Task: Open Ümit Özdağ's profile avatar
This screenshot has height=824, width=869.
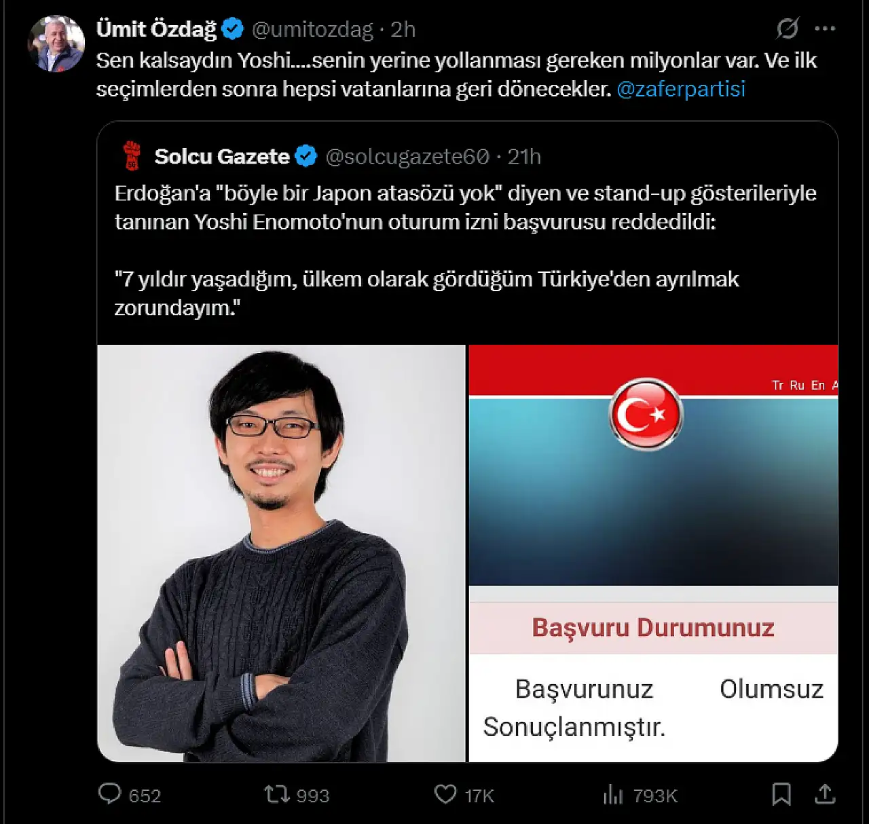Action: click(x=56, y=43)
